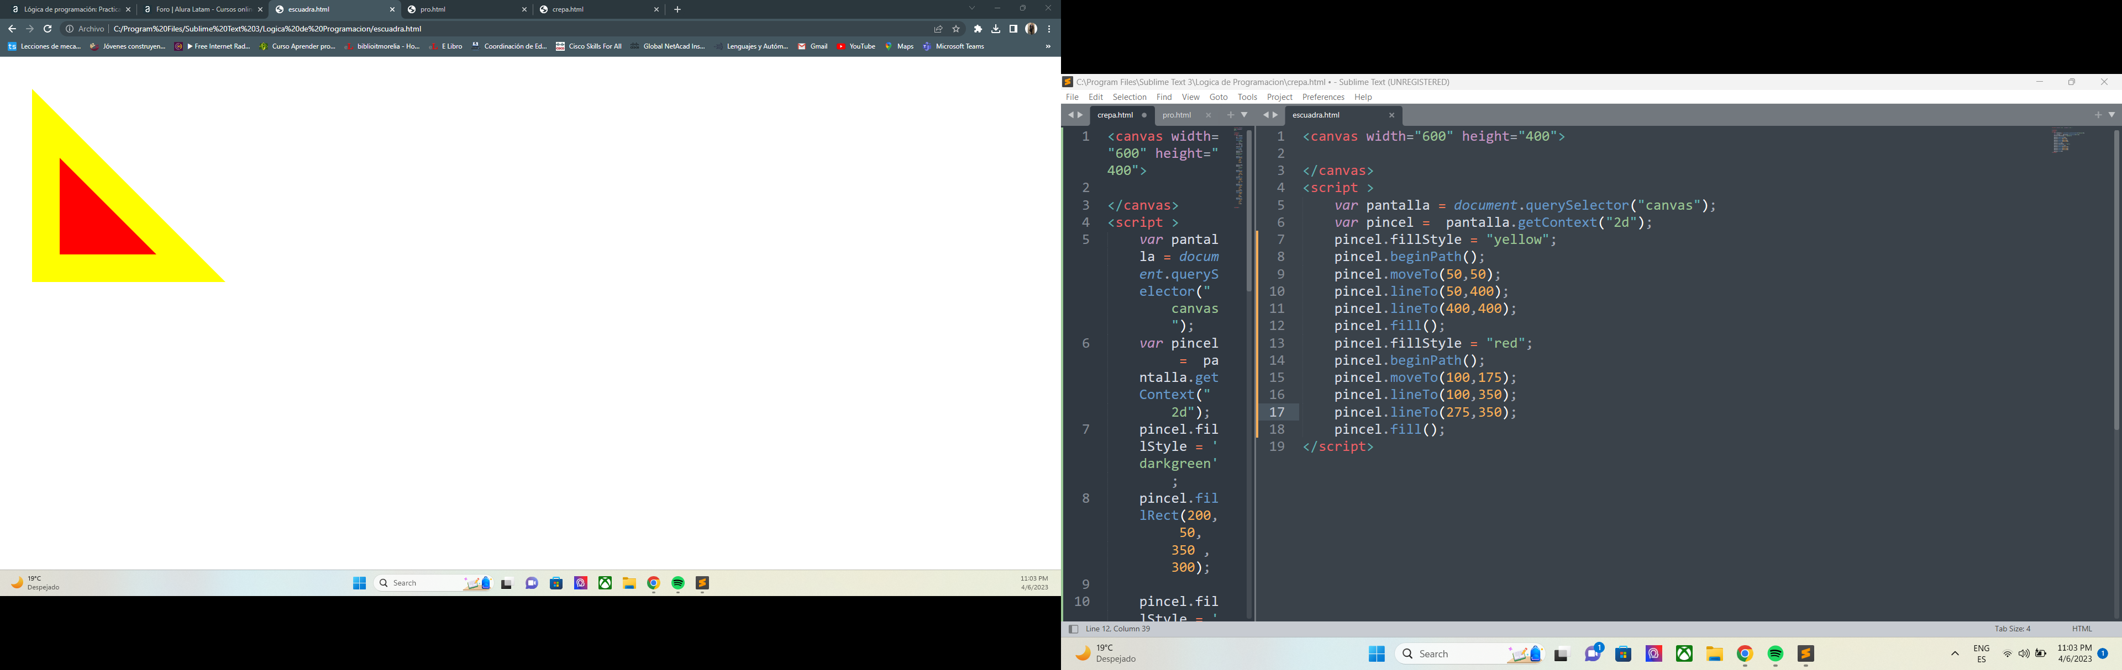Image resolution: width=2122 pixels, height=670 pixels.
Task: Open the Chrome extensions puzzle icon
Action: click(978, 29)
